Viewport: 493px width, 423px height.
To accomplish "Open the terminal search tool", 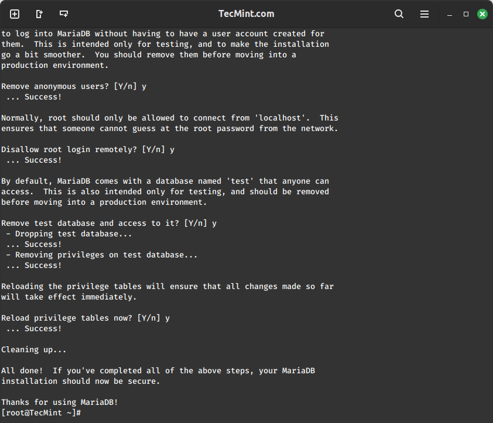I will click(x=399, y=14).
